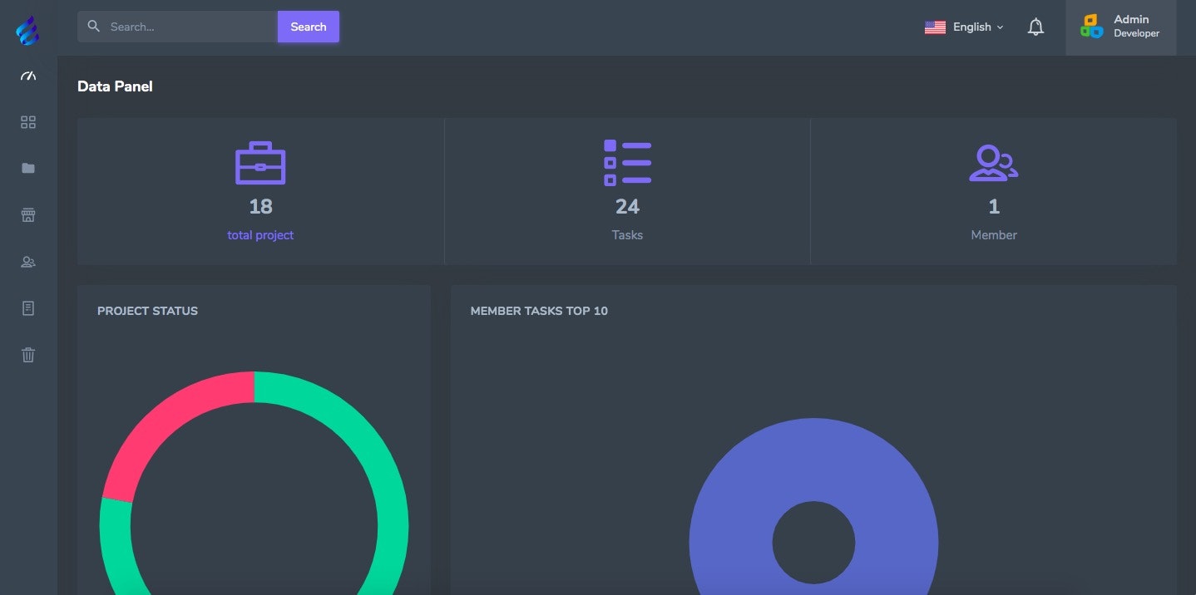Click the briefcase total project icon
Viewport: 1196px width, 595px height.
260,162
